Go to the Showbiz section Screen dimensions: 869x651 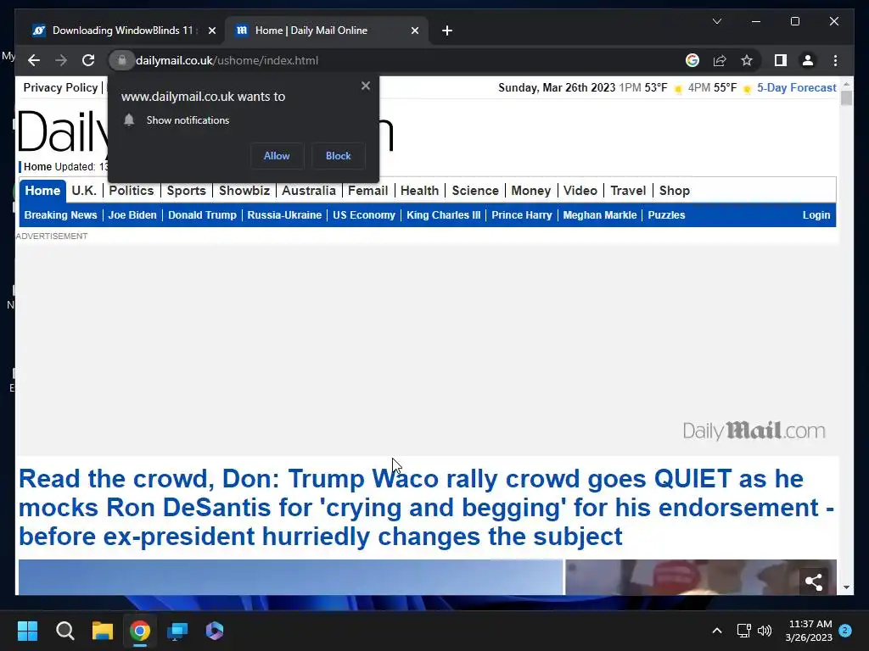pyautogui.click(x=244, y=191)
